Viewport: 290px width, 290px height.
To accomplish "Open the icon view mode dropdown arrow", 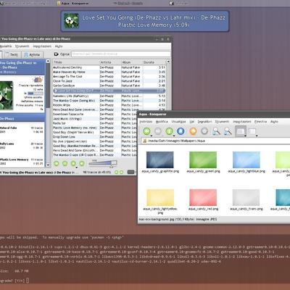I will (x=245, y=136).
